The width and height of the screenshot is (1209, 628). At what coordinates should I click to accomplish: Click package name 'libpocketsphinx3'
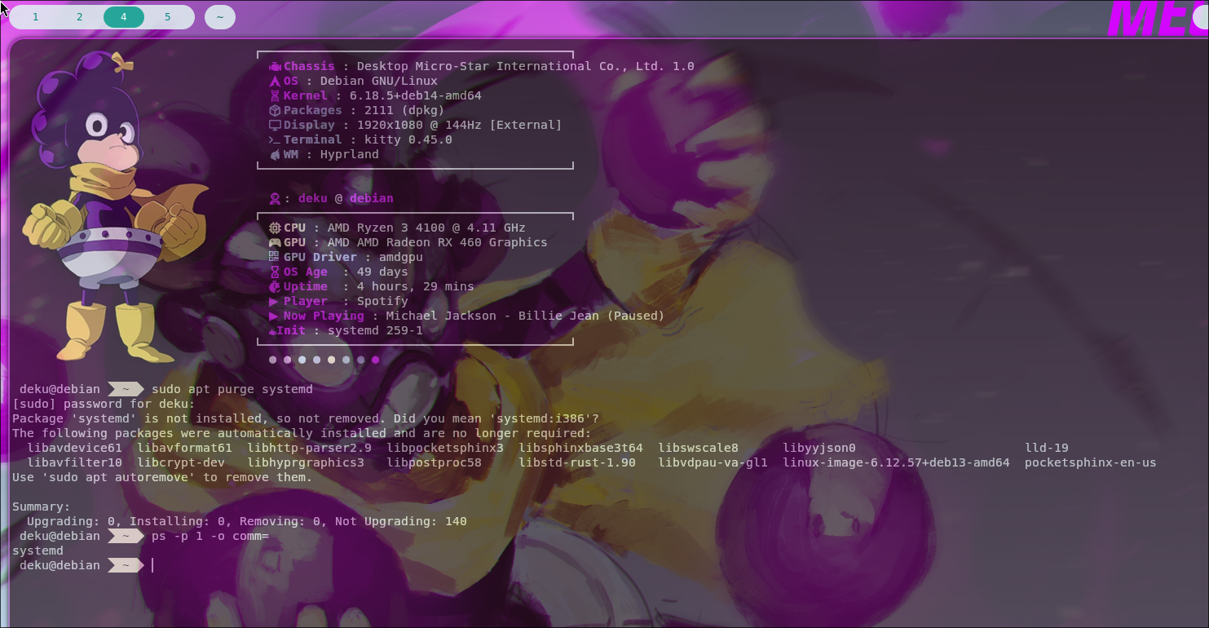pos(445,449)
